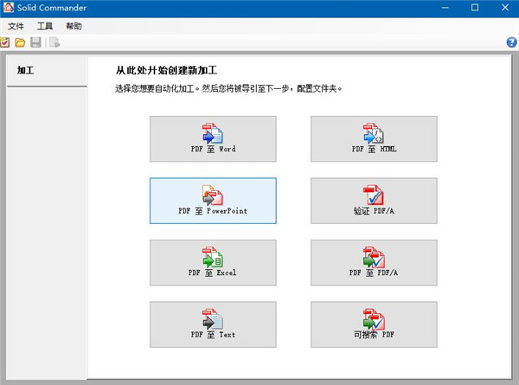Choose the PDF 至 HTML job button
Screen dimensions: 519x385
374,138
